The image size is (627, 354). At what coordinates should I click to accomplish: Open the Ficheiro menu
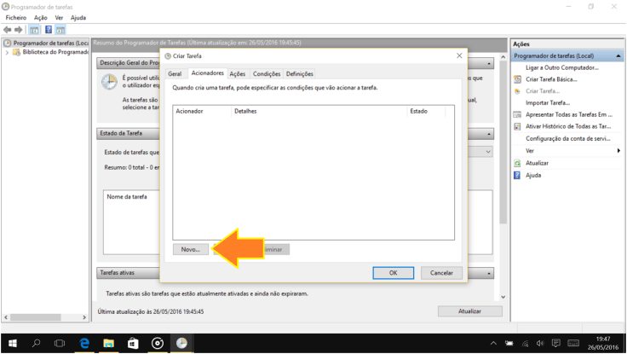click(x=16, y=17)
